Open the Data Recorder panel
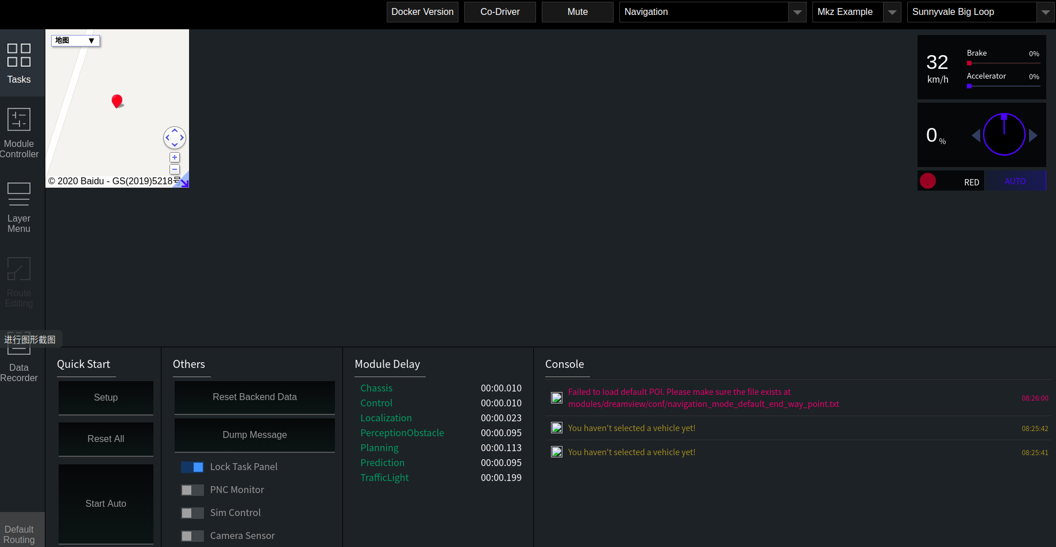This screenshot has width=1056, height=547. [19, 357]
